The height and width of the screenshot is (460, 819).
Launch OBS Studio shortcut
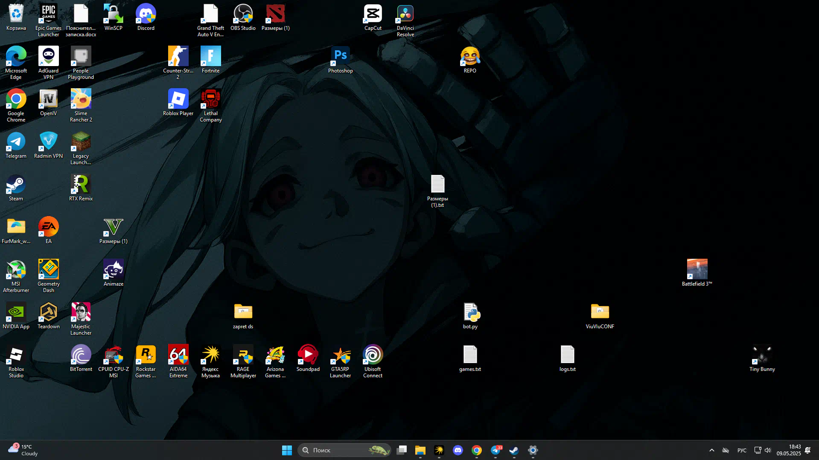pyautogui.click(x=243, y=17)
